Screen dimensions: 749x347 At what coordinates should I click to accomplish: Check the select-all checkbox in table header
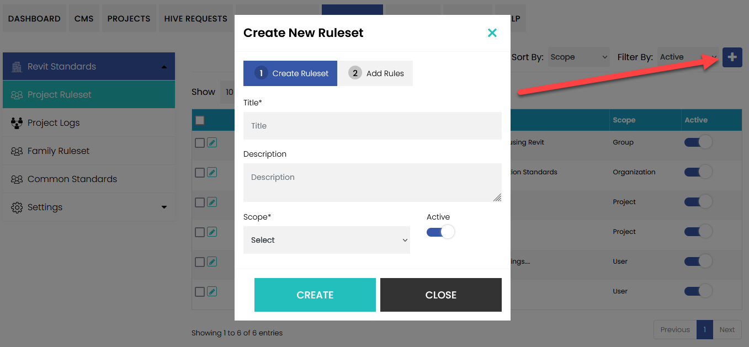pos(200,120)
